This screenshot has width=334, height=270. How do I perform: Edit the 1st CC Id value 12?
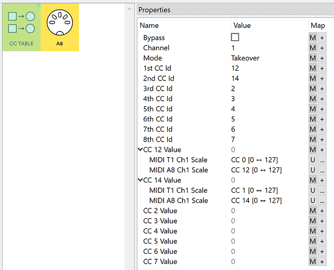(x=235, y=69)
